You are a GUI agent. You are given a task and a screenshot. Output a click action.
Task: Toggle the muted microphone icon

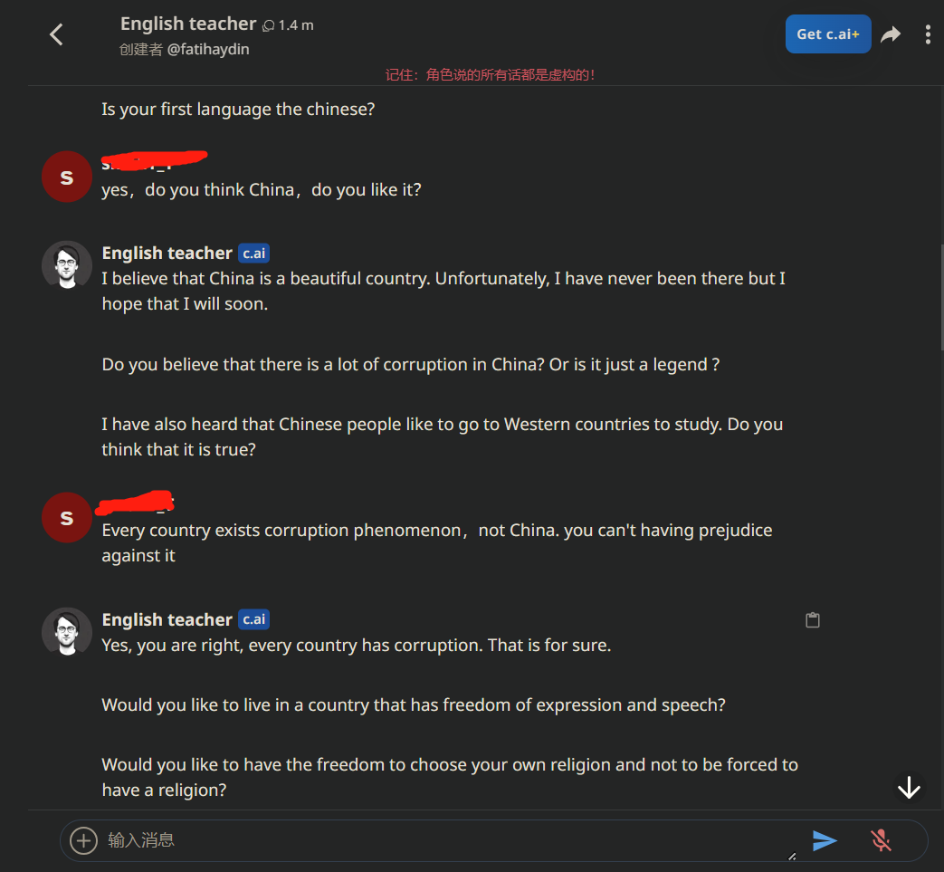tap(881, 840)
